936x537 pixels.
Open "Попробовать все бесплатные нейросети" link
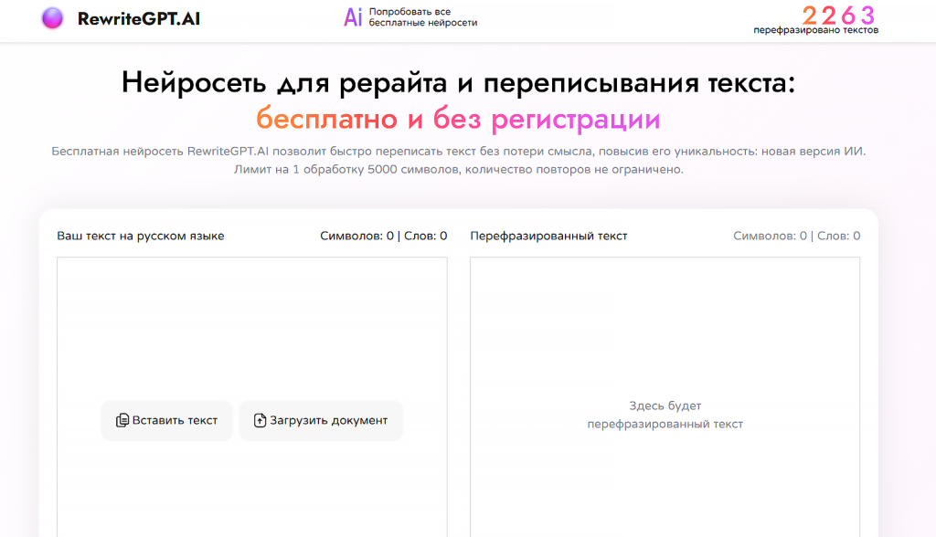[x=422, y=17]
